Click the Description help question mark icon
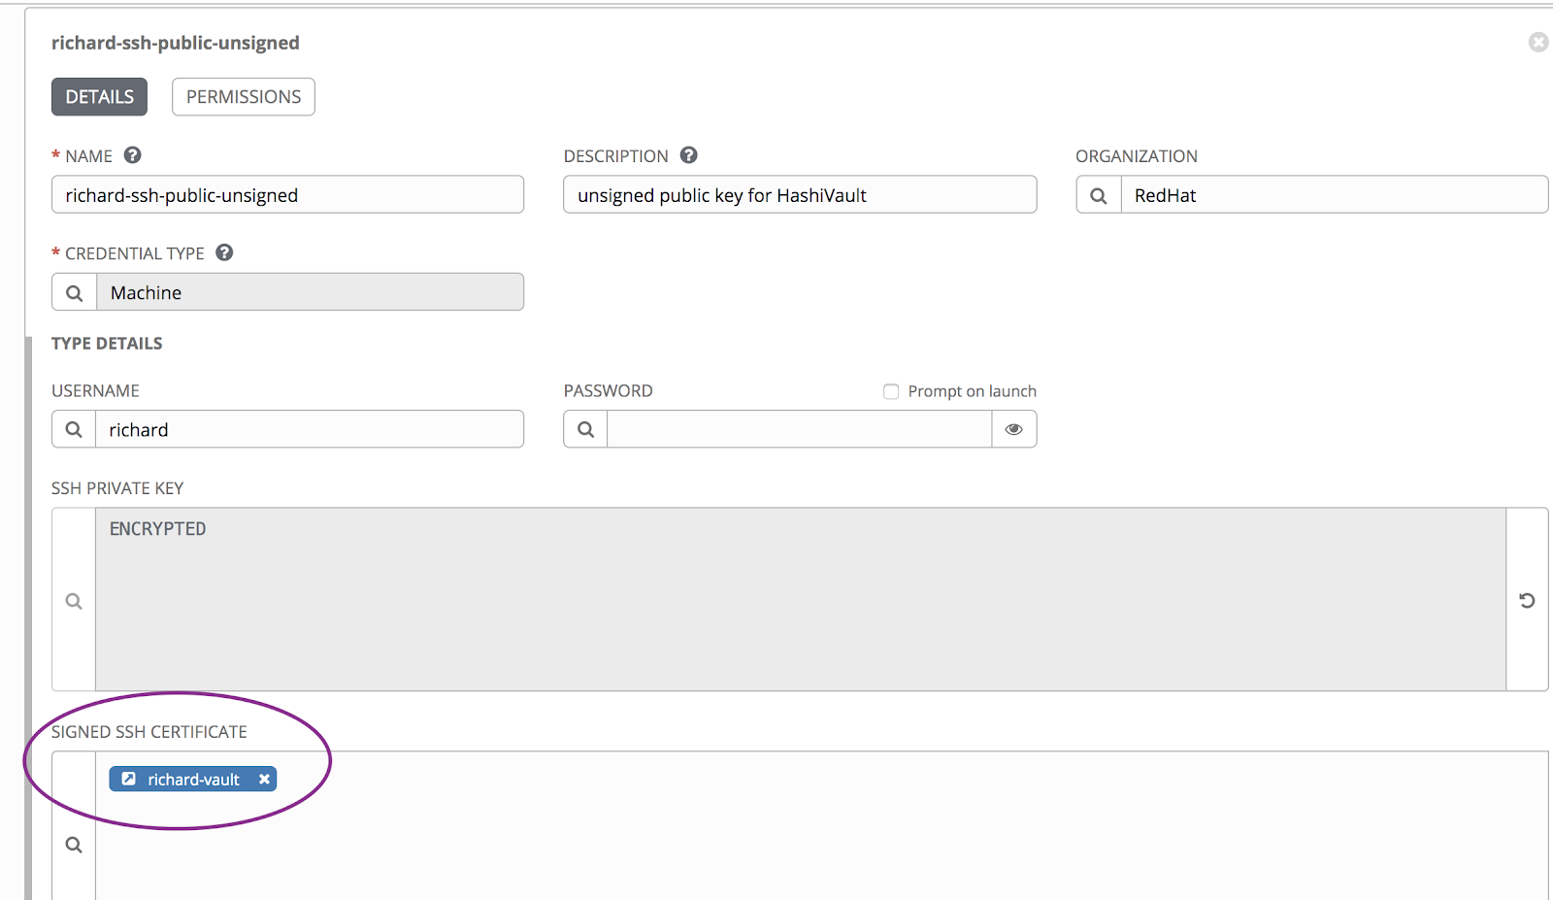This screenshot has height=900, width=1553. point(689,155)
